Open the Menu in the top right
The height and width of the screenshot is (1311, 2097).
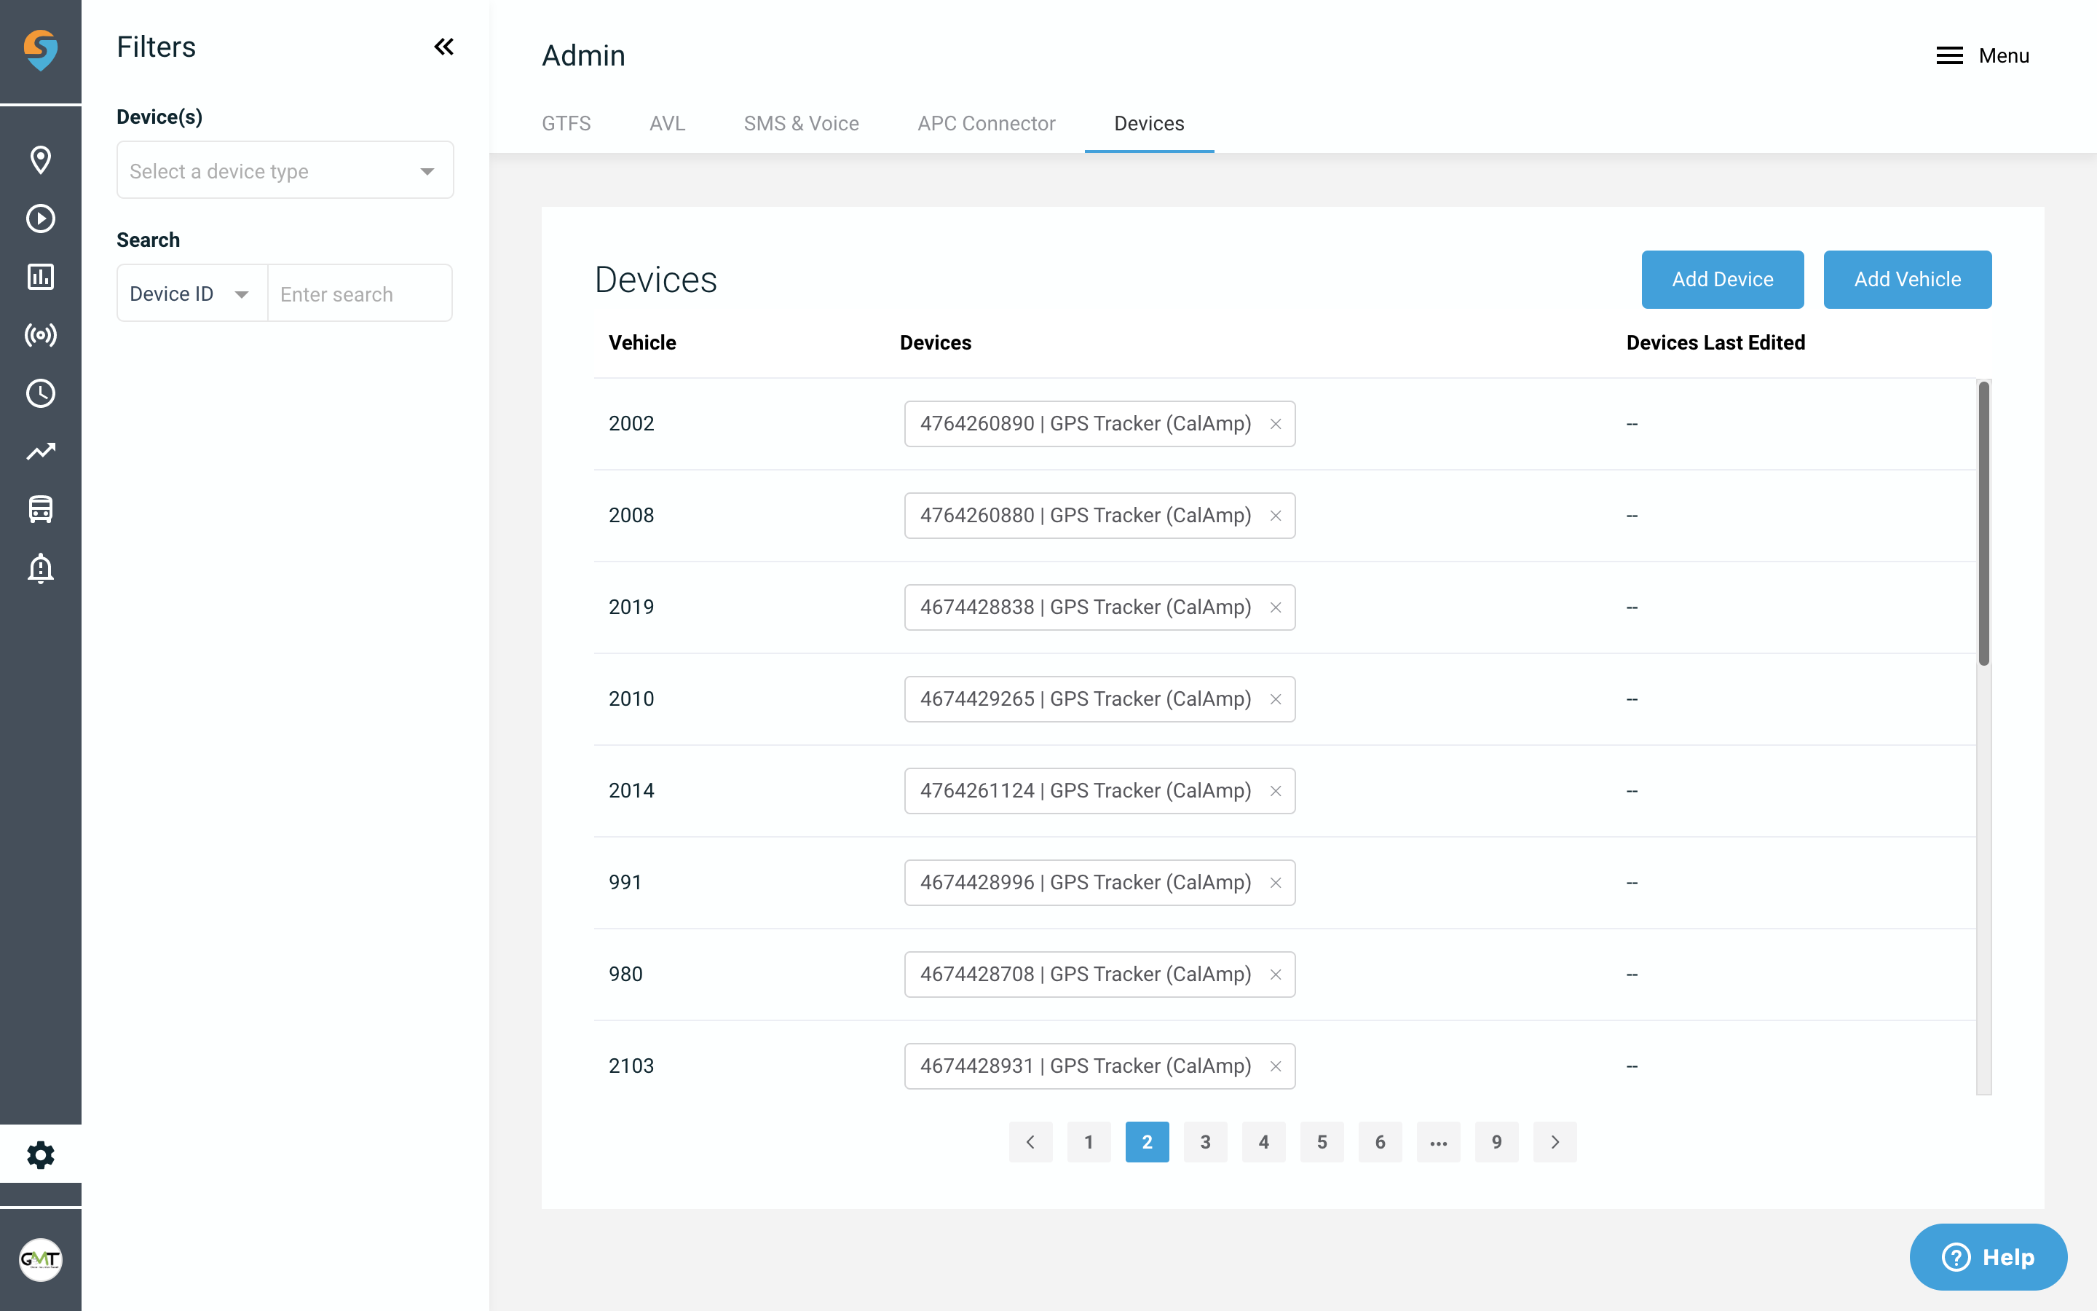click(x=1983, y=55)
